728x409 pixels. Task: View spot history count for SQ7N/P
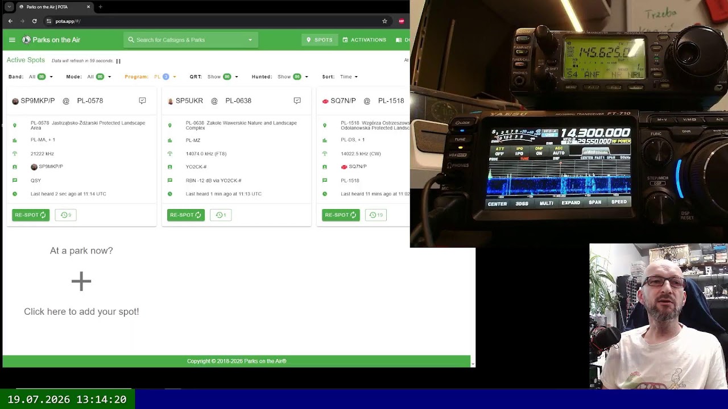pyautogui.click(x=375, y=215)
